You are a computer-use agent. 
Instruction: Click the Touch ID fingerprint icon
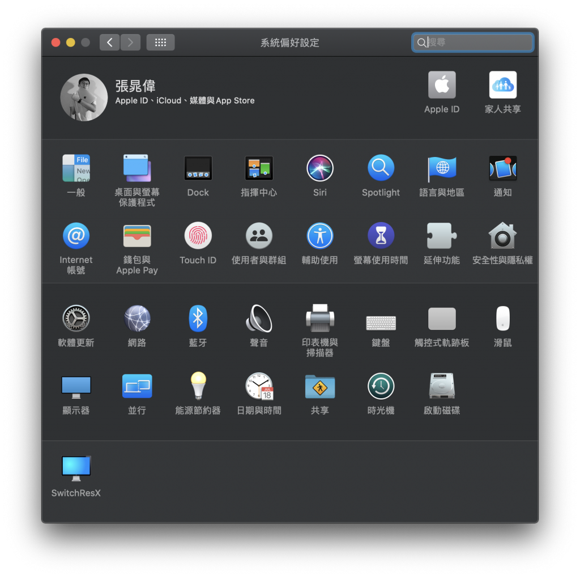click(x=198, y=236)
